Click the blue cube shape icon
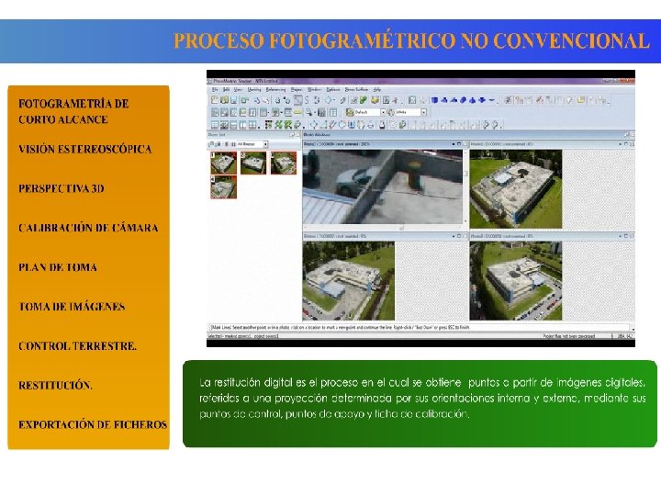This screenshot has width=661, height=496. pyautogui.click(x=434, y=100)
